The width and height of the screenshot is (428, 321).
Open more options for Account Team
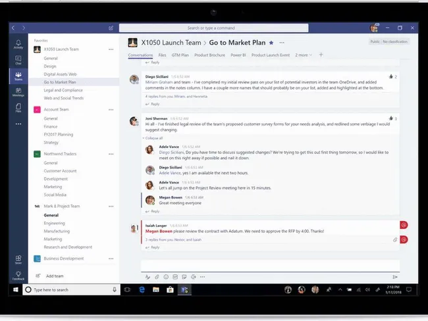point(111,110)
